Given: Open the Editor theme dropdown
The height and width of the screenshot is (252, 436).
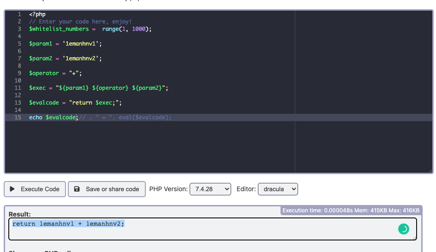Looking at the screenshot, I should [x=278, y=189].
